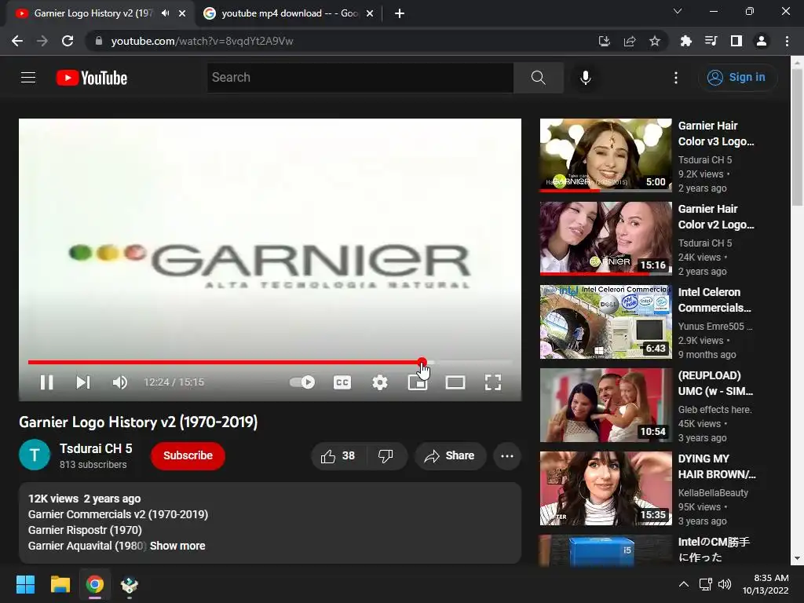Search with your voice microphone
This screenshot has height=603, width=804.
pos(586,78)
